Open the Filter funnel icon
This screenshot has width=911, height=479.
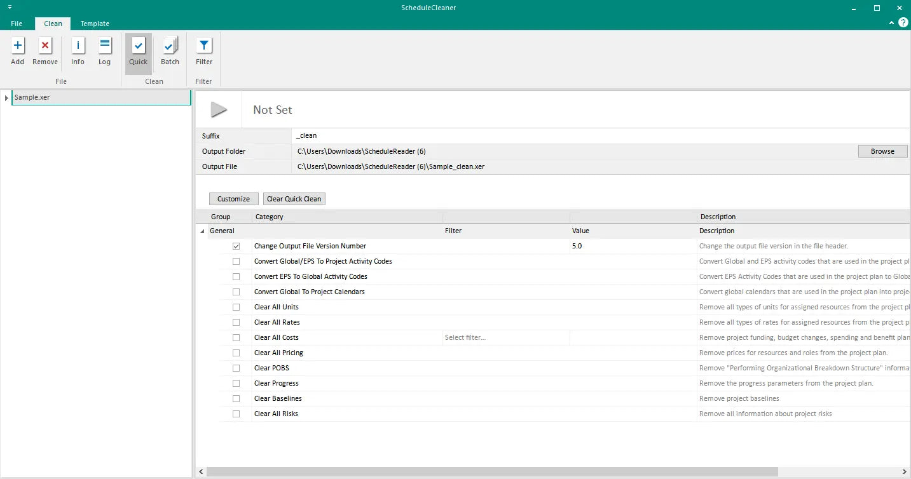click(204, 46)
